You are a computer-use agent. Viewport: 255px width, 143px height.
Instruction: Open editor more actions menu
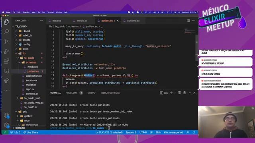(194, 21)
